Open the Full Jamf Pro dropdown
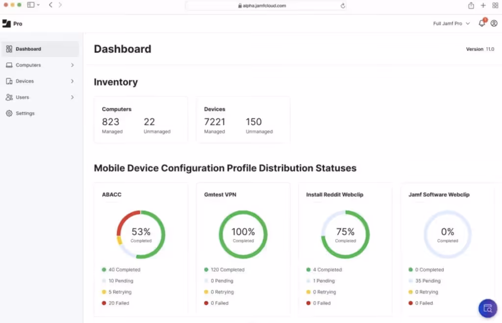Screen dimensions: 502x323 452,23
